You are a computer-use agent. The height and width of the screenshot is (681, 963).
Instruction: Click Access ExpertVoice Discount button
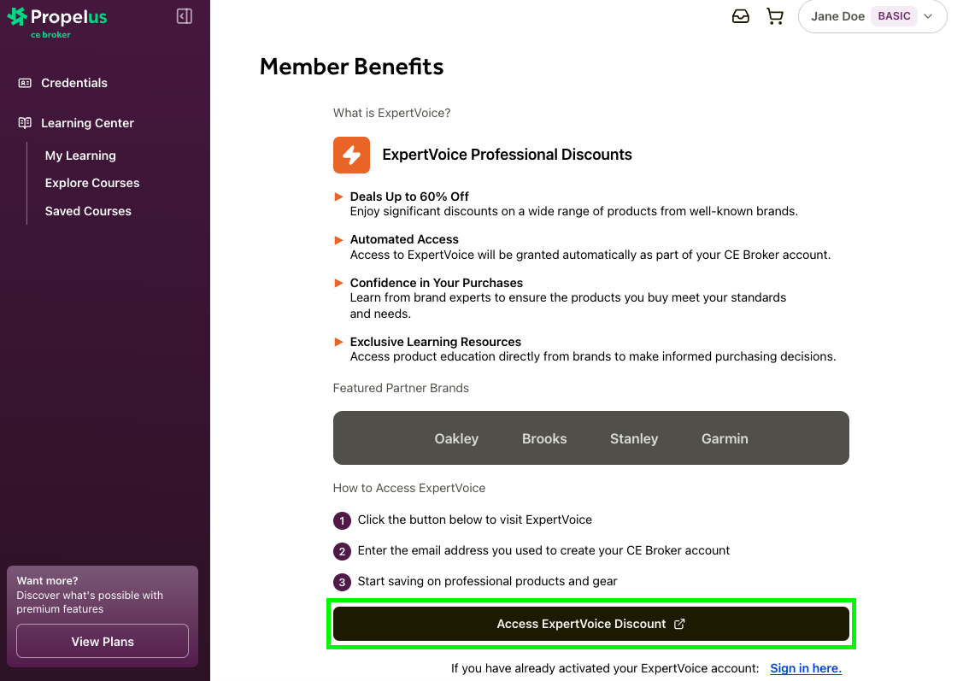(581, 624)
